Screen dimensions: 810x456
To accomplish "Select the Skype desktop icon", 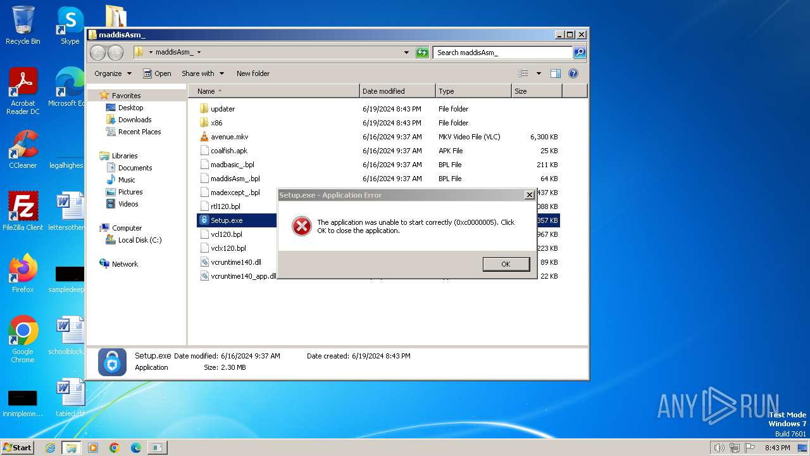I will [70, 25].
